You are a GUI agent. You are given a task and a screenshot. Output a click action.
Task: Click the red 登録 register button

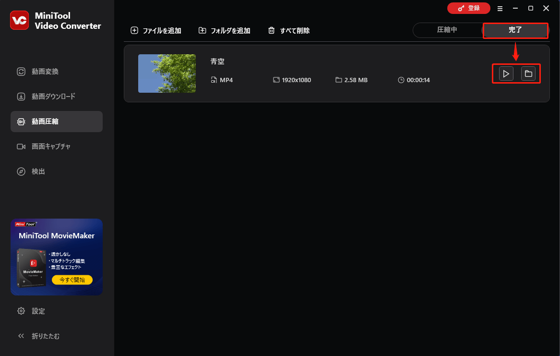click(x=468, y=8)
